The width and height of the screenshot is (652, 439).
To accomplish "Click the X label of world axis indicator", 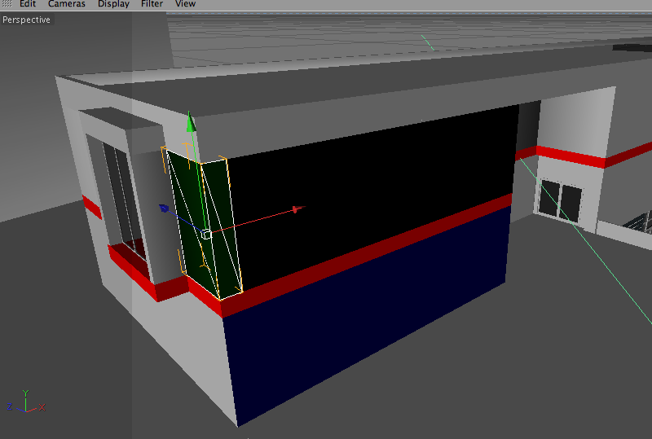I will (42, 407).
